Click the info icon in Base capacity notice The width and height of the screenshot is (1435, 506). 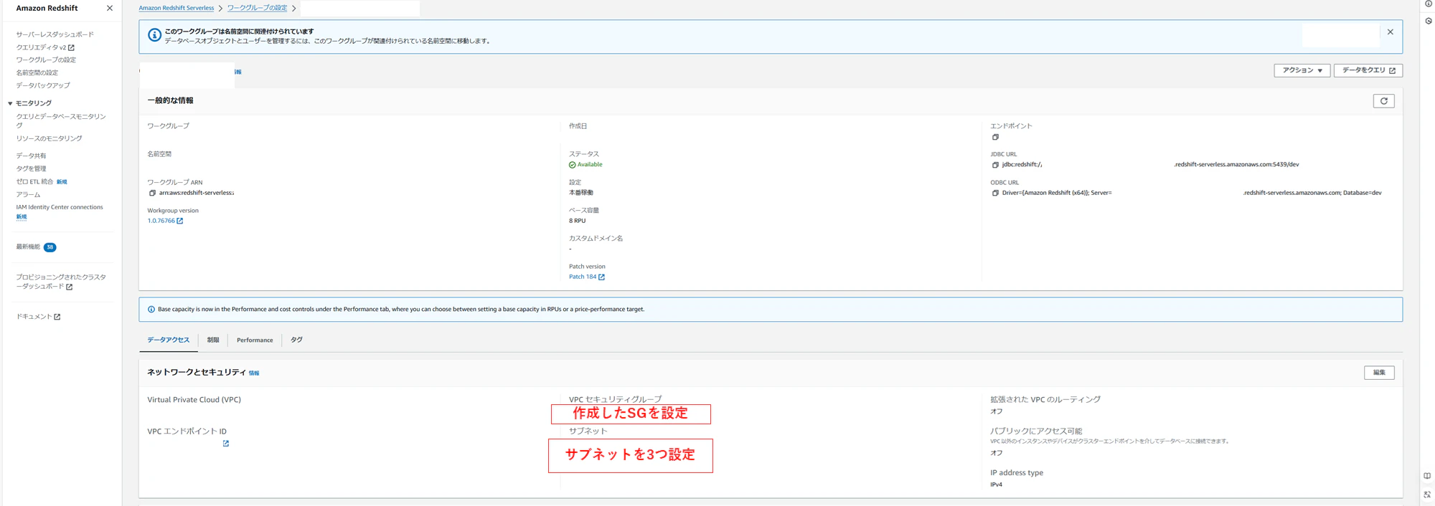pos(151,310)
